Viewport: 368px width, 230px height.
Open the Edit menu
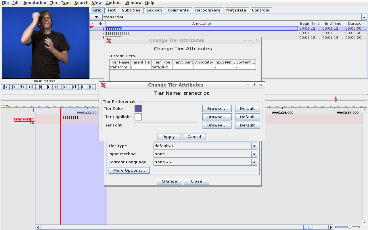tap(16, 3)
